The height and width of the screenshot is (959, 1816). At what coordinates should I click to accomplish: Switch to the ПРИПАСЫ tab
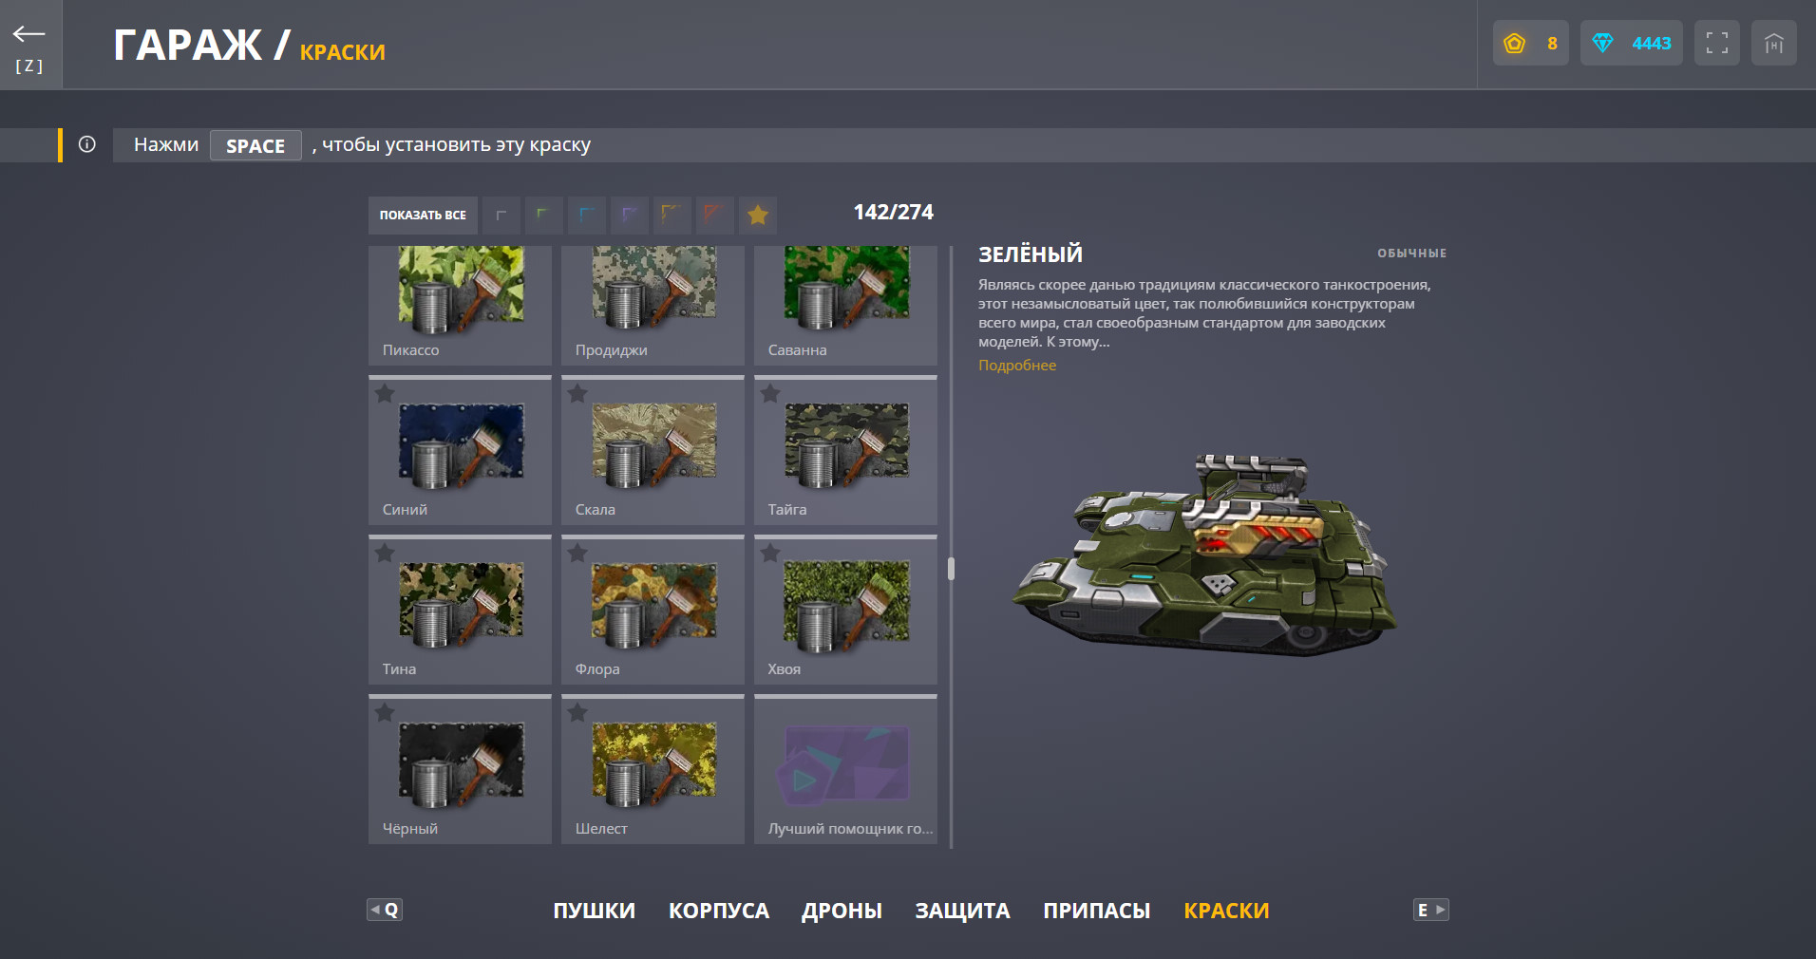1097,911
